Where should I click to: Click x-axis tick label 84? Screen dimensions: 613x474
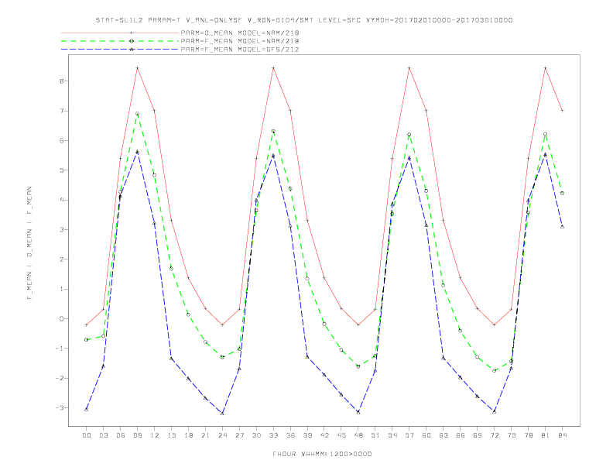point(563,435)
